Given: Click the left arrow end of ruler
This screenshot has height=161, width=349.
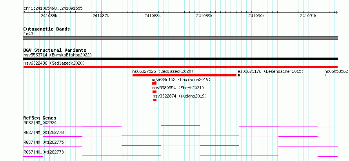Looking at the screenshot, I should click(24, 12).
